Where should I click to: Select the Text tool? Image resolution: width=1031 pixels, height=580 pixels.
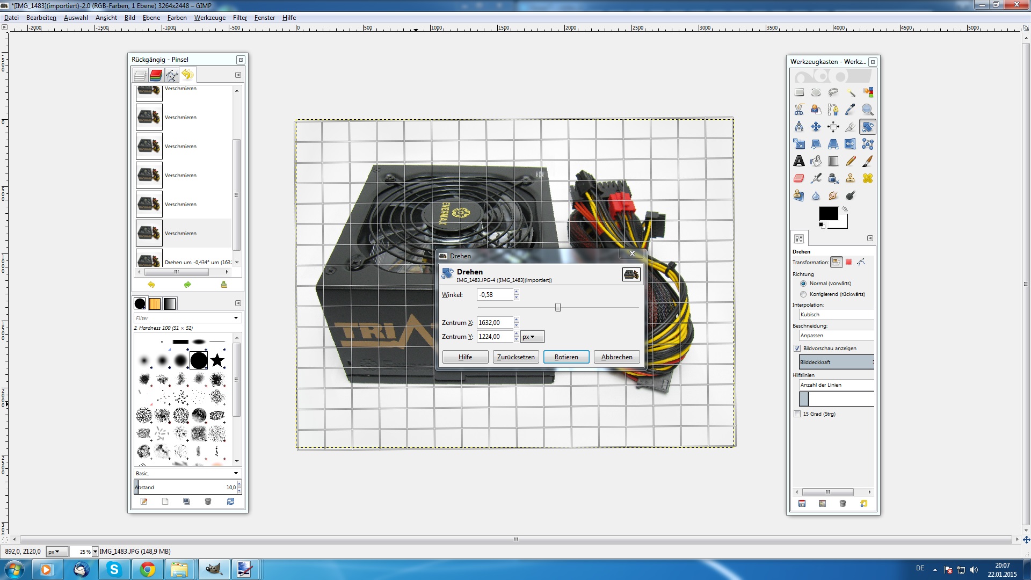point(799,161)
